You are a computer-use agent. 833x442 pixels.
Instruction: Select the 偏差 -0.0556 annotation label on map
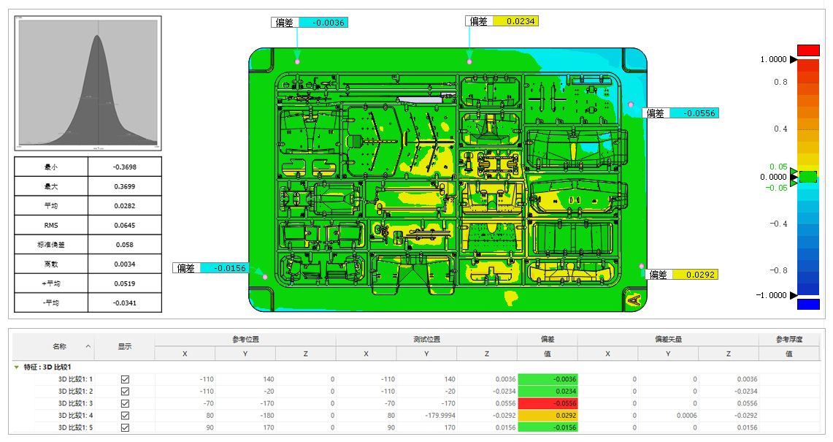point(680,113)
